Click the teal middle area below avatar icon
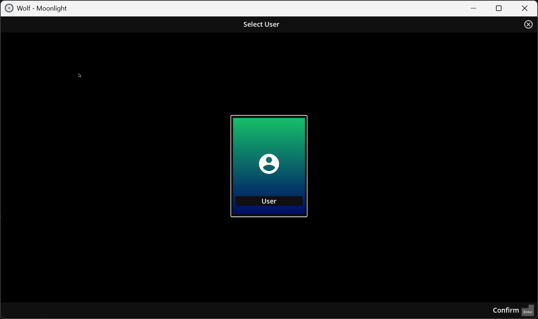538x319 pixels. tap(269, 185)
